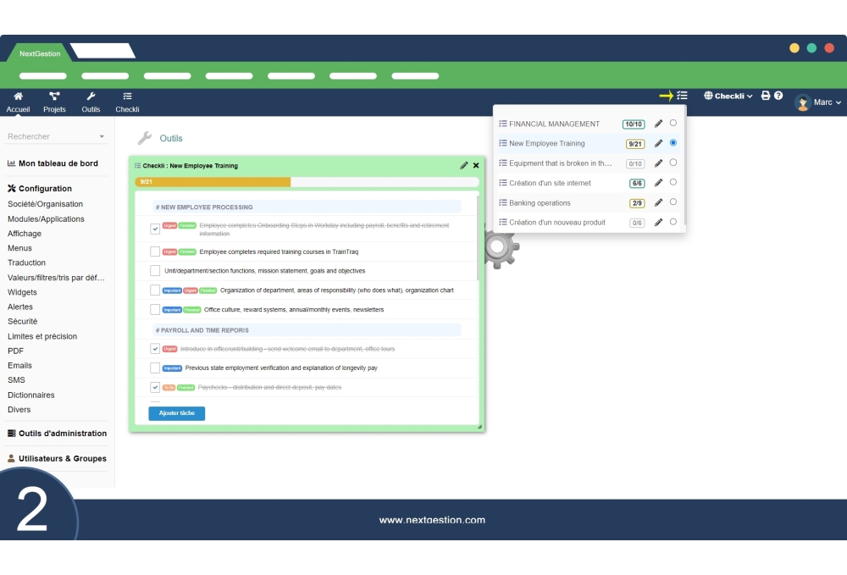Select the Projets hierarchy icon
Viewport: 847px width, 575px height.
tap(53, 97)
